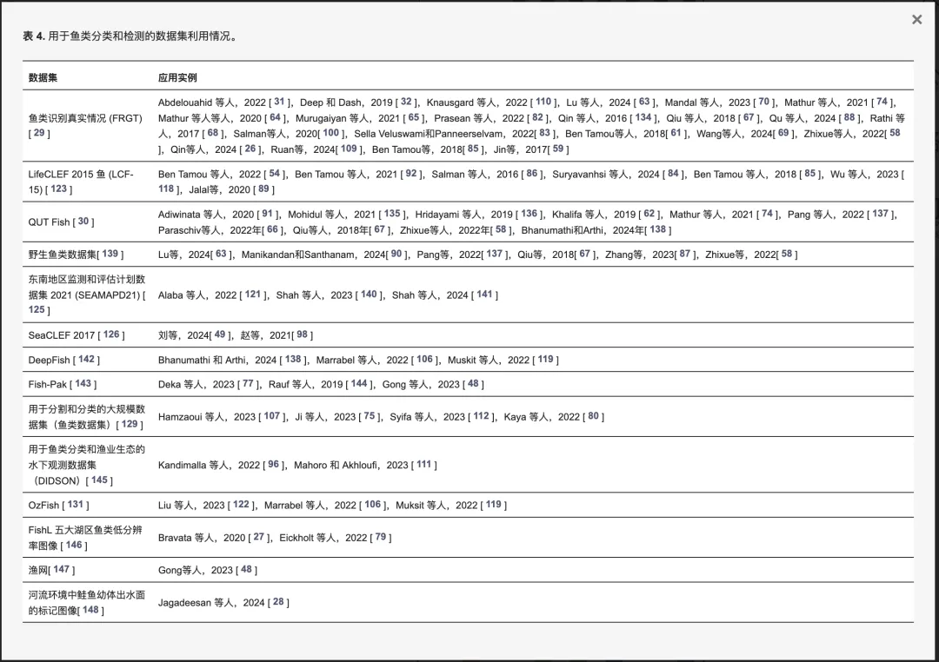Open reference 126 beside SeaCLEF 2017
The height and width of the screenshot is (662, 939).
click(x=111, y=334)
